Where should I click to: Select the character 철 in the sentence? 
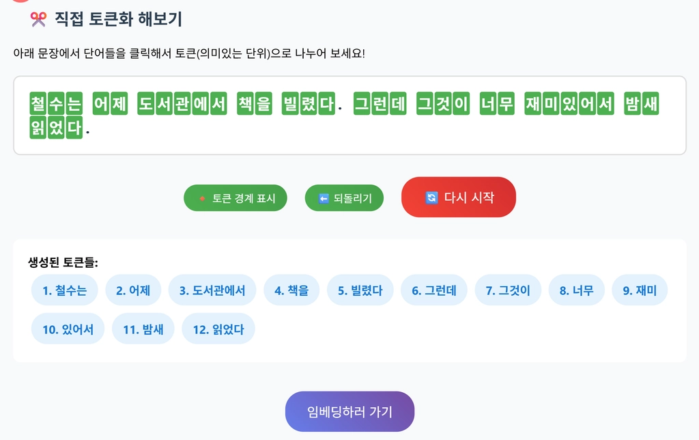[x=38, y=104]
